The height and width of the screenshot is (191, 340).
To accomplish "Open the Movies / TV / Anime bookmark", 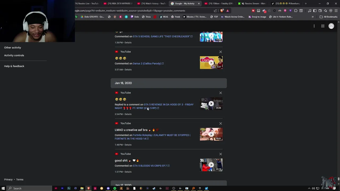I will [x=195, y=17].
